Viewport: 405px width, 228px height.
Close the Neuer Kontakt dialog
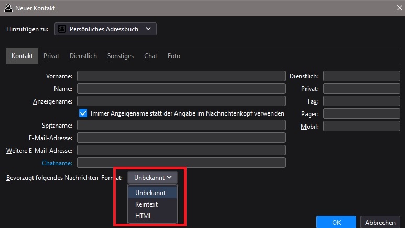396,8
